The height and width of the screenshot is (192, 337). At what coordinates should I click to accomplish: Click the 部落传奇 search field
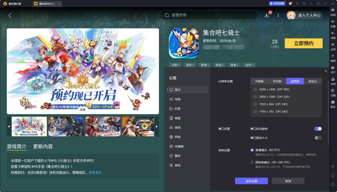tap(209, 15)
